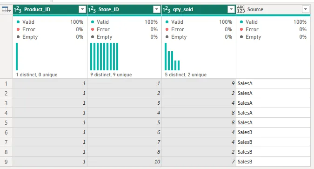Select row number 5
This screenshot has width=314, height=169.
coord(6,122)
